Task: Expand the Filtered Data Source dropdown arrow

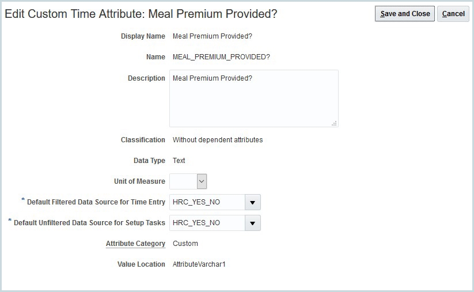Action: (253, 202)
